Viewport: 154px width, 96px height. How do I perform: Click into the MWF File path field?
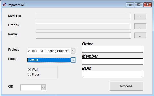83,17
